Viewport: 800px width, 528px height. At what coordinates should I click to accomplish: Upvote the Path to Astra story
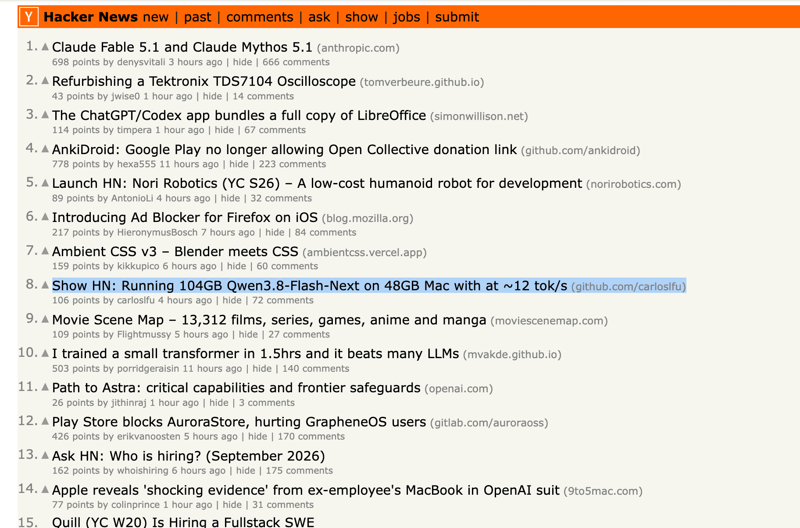click(x=45, y=387)
